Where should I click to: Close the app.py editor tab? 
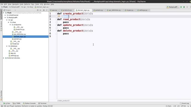coord(58,10)
